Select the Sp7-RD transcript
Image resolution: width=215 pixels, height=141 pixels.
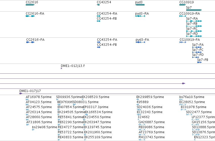tap(194, 36)
